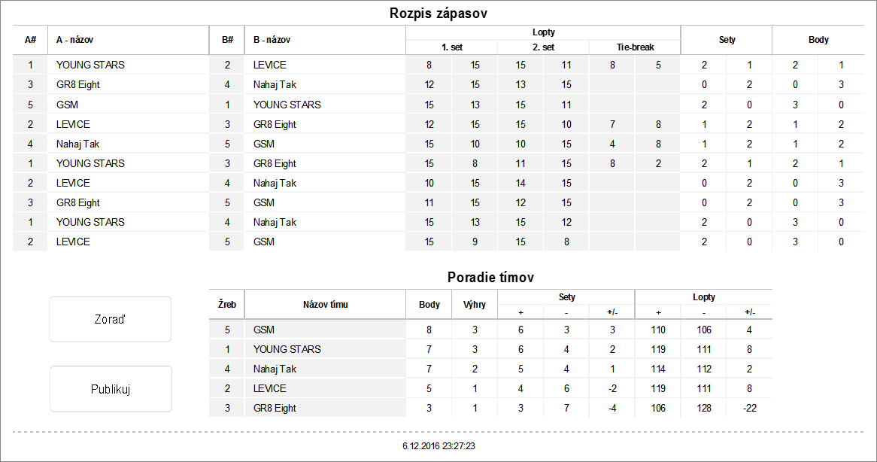Select the A - názov column header

pos(74,40)
